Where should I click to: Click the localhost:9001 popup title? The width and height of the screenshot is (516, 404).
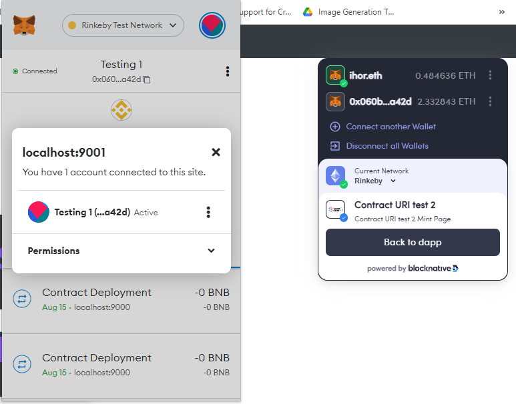(x=64, y=153)
